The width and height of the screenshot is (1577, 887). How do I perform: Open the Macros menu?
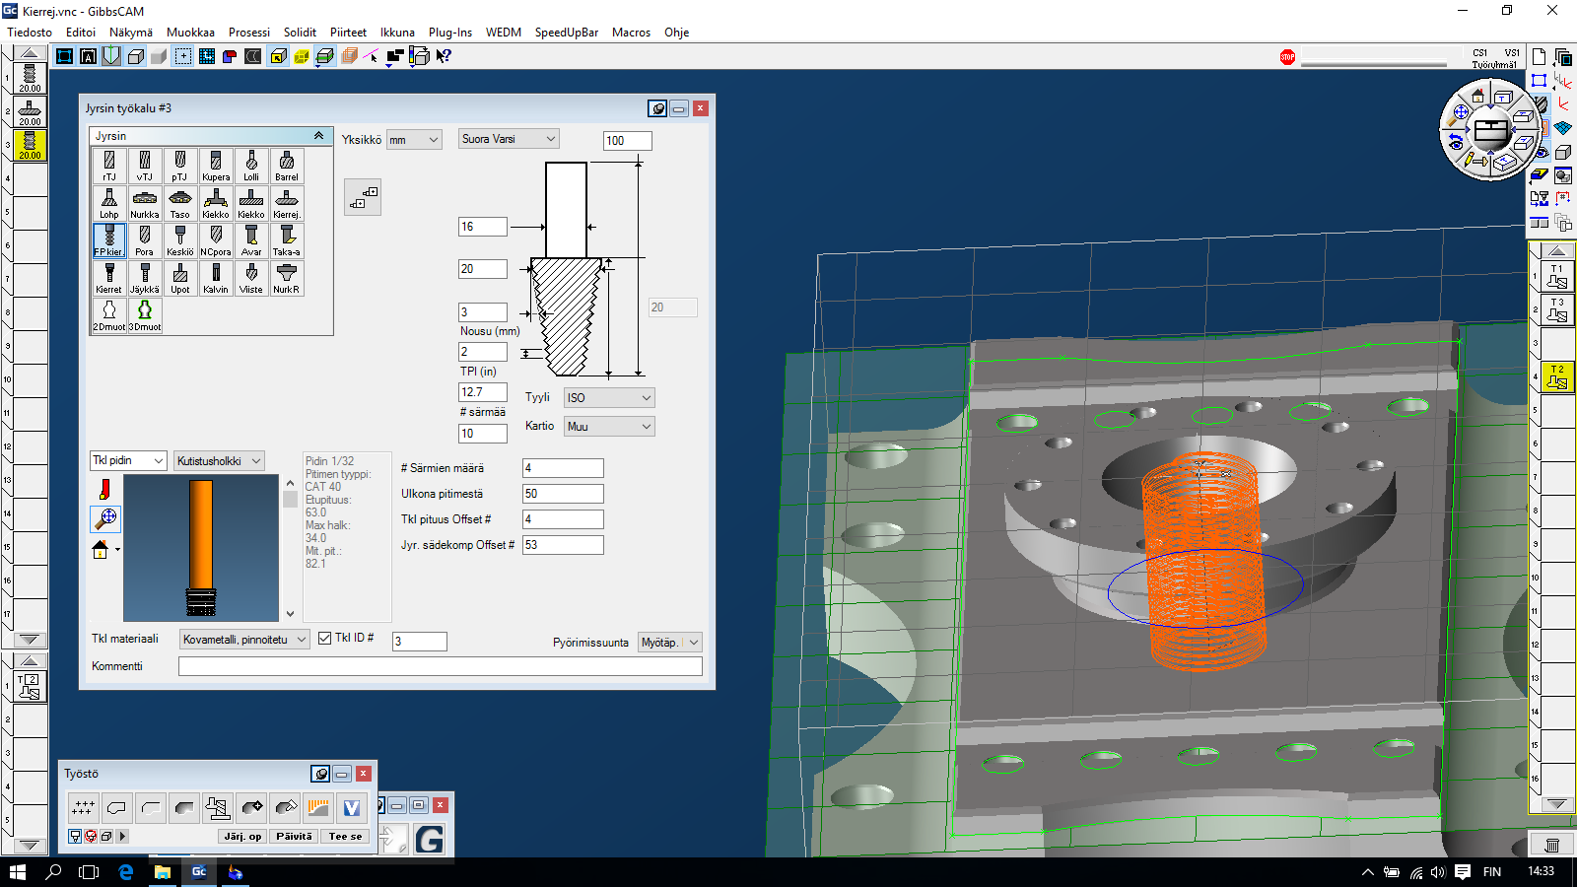point(631,33)
